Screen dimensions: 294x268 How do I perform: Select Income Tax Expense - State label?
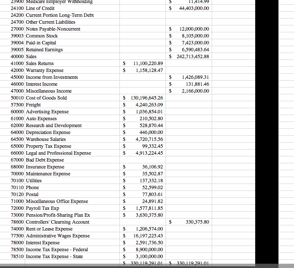pos(54,256)
